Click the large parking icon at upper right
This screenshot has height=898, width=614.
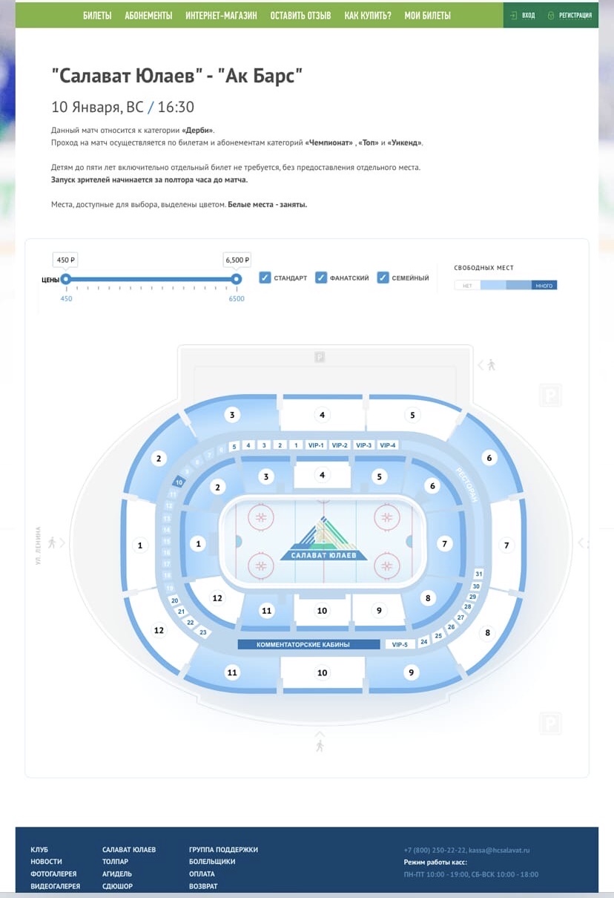[550, 396]
